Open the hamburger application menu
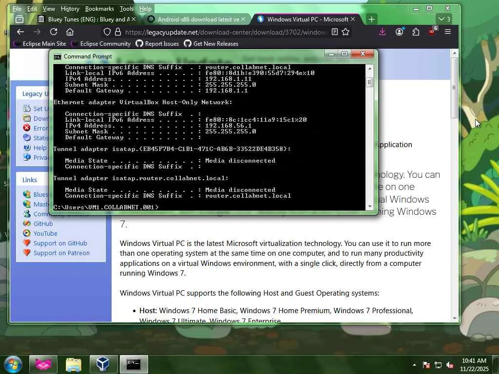The width and height of the screenshot is (499, 374). (x=448, y=32)
